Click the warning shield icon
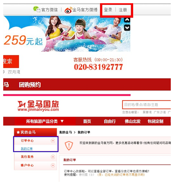This screenshot has height=185, width=174. (69, 145)
